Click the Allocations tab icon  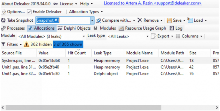pyautogui.click(x=30, y=28)
